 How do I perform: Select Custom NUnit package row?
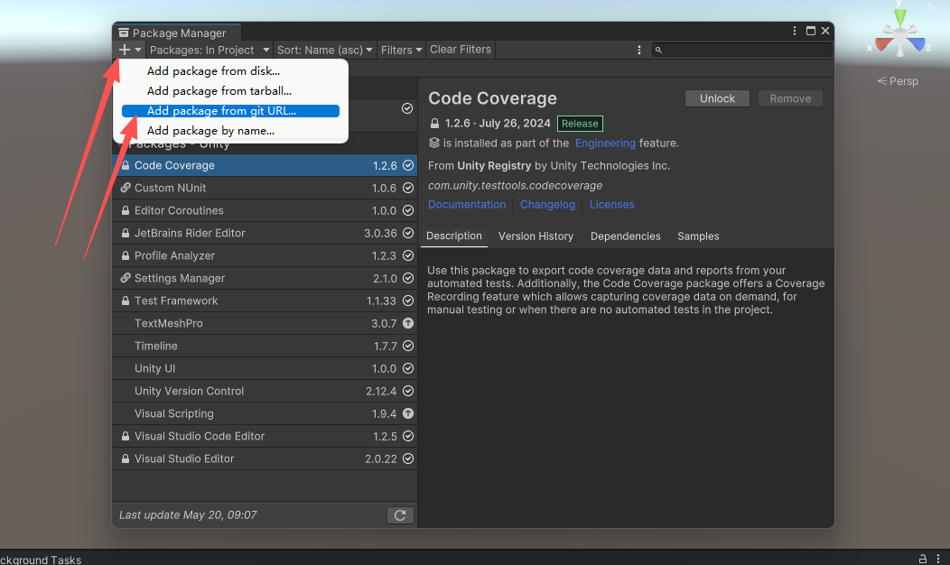pos(265,188)
